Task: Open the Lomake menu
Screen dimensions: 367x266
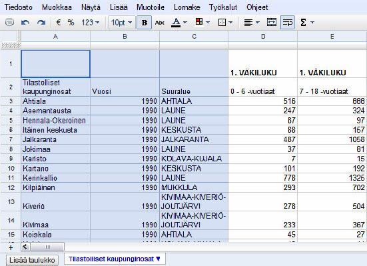Action: click(x=186, y=7)
